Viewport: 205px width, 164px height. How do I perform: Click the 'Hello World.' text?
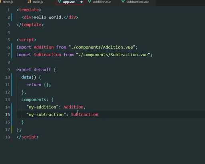click(48, 17)
